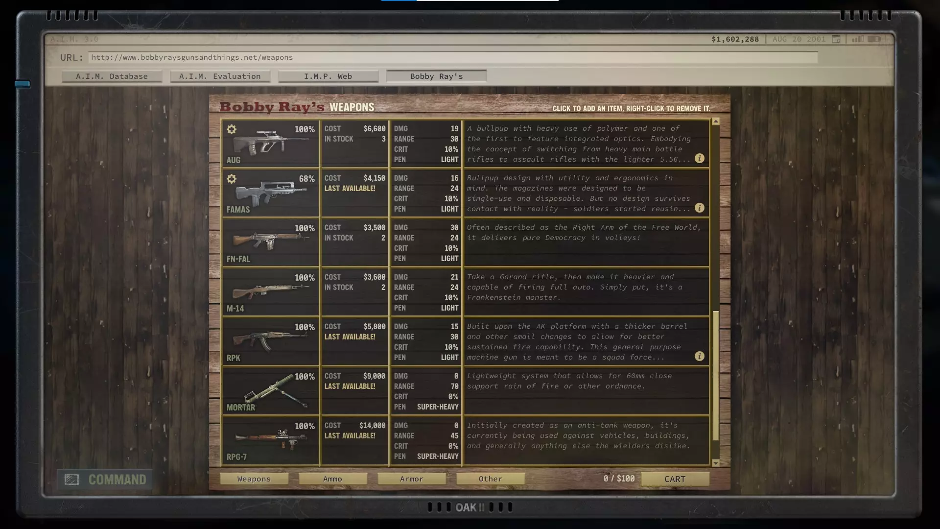Open the A.I.M. Database page
This screenshot has height=529, width=940.
tap(112, 76)
